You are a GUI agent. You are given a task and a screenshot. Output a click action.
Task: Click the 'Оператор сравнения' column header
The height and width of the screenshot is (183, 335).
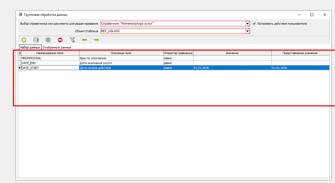(178, 53)
